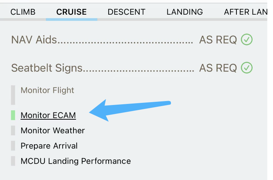Switch to the CLIMB tab
This screenshot has width=273, height=180.
[x=23, y=12]
